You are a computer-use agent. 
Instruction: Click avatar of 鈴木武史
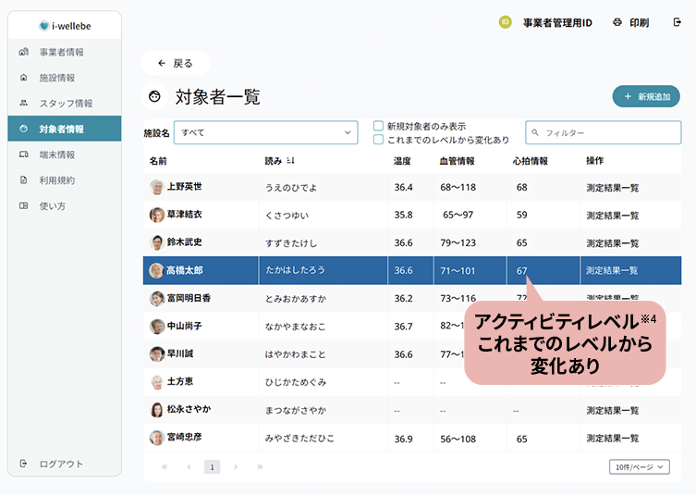[157, 242]
